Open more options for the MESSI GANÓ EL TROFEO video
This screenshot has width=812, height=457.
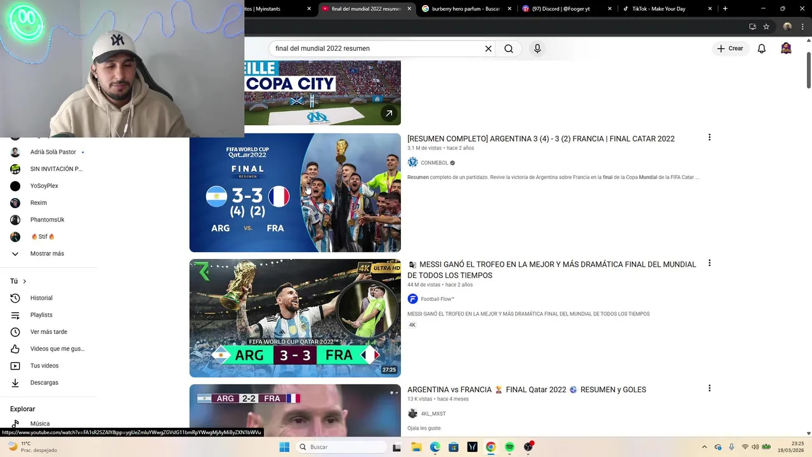[709, 263]
